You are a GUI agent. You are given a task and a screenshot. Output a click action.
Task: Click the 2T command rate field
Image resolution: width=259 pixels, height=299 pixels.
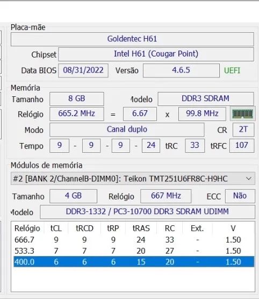point(243,130)
